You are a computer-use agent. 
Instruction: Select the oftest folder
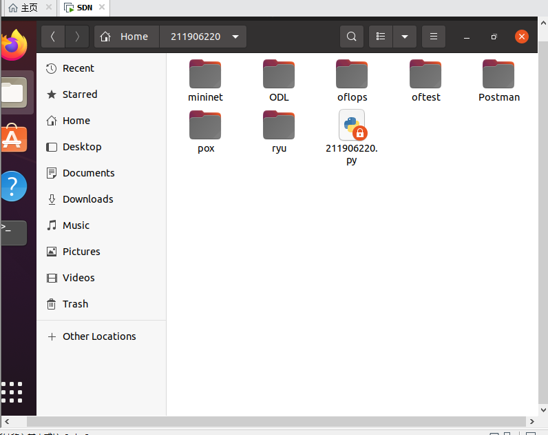pos(425,81)
